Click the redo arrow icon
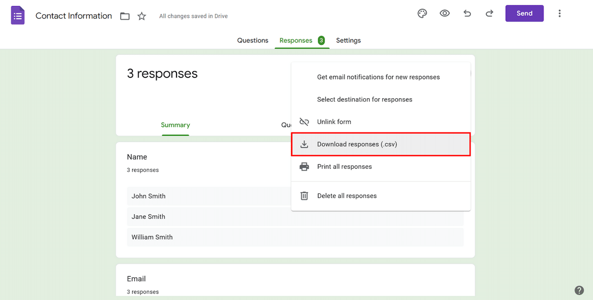The width and height of the screenshot is (593, 300). click(489, 13)
